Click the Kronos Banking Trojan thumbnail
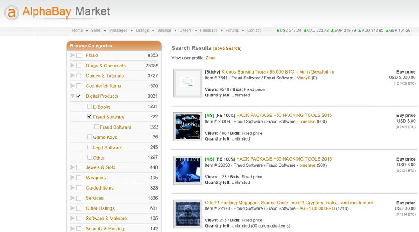This screenshot has width=419, height=232. coord(187,83)
